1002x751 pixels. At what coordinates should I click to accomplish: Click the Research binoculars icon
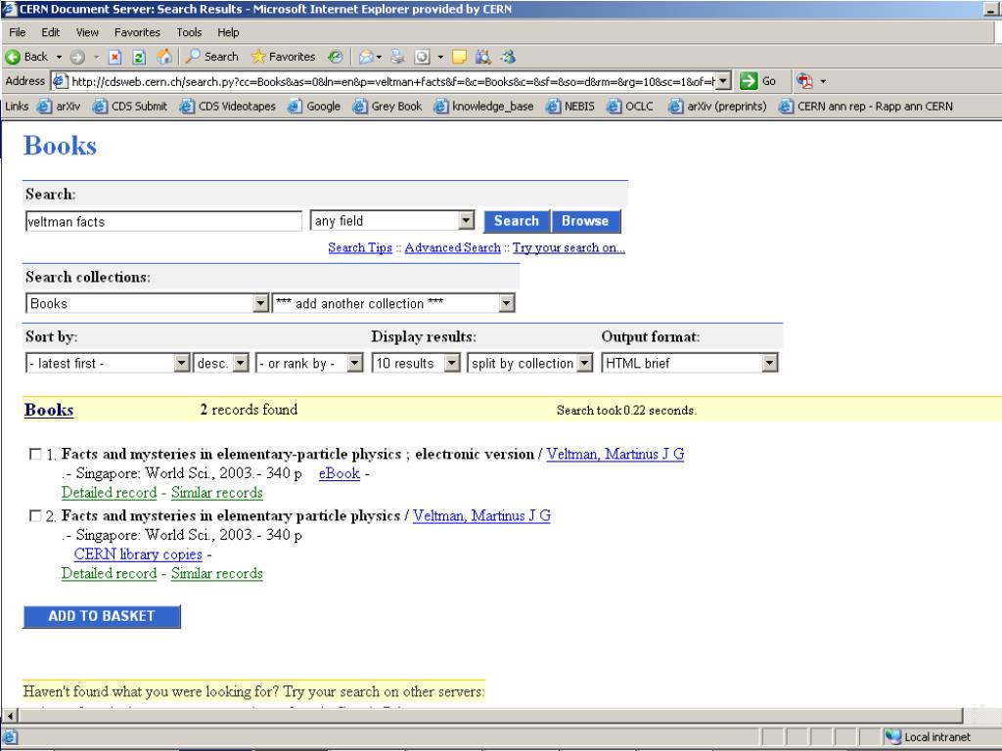483,57
